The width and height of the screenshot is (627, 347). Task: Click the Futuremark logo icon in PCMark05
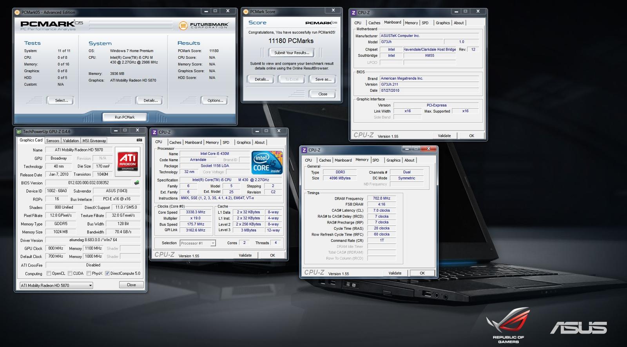pos(183,26)
